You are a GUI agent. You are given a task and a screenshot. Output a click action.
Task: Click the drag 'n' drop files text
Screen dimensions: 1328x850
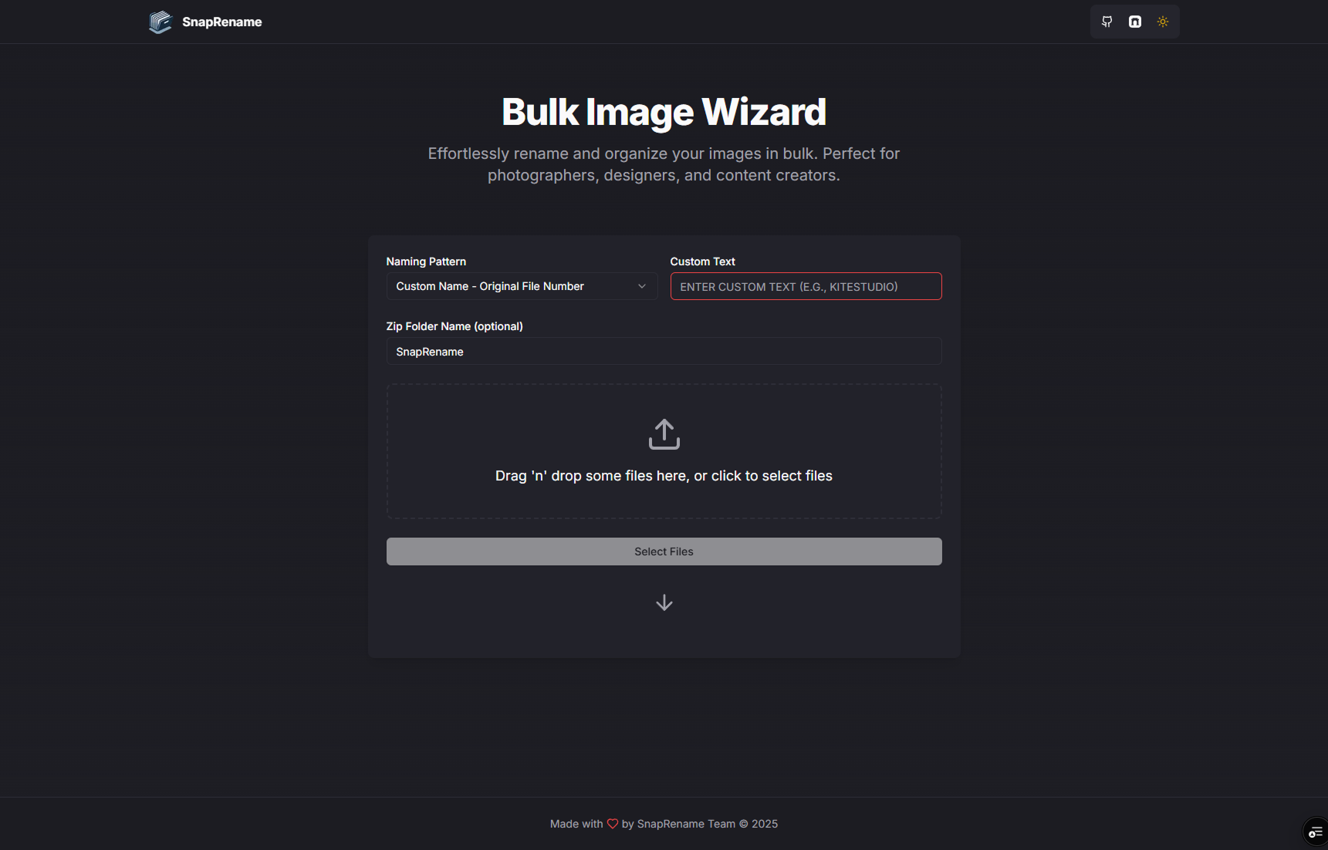[x=664, y=476]
